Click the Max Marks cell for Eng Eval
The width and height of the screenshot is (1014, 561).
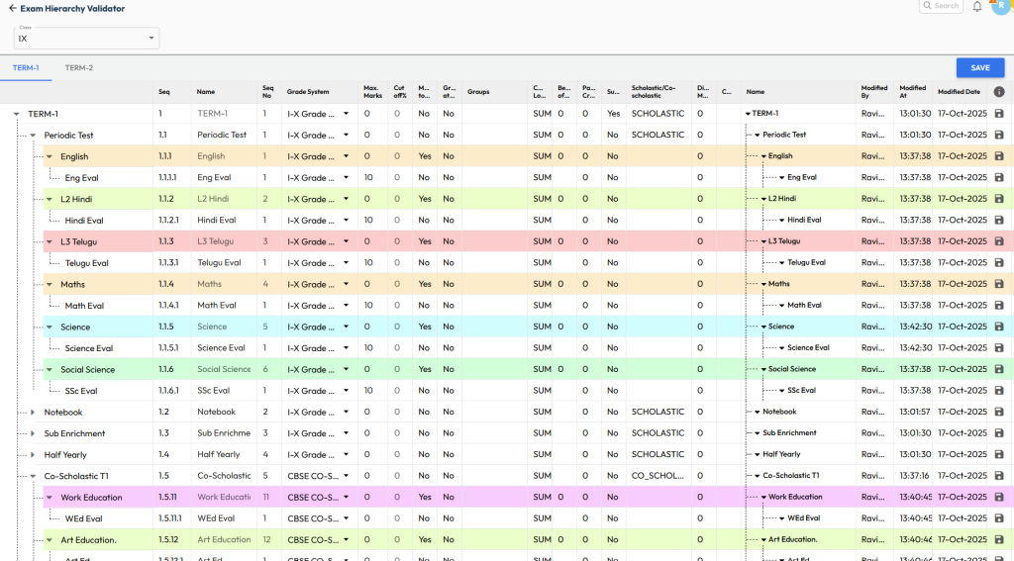pyautogui.click(x=368, y=178)
